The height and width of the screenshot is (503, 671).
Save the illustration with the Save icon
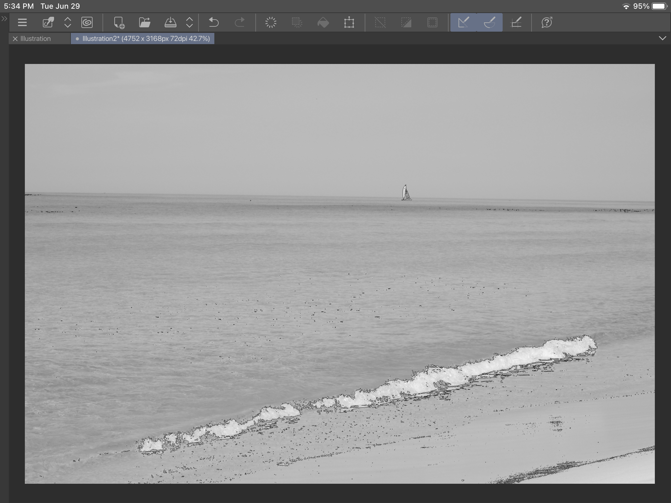[x=171, y=22]
